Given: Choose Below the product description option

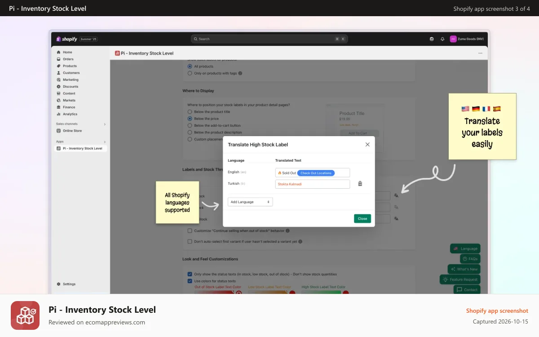Looking at the screenshot, I should click(x=190, y=133).
